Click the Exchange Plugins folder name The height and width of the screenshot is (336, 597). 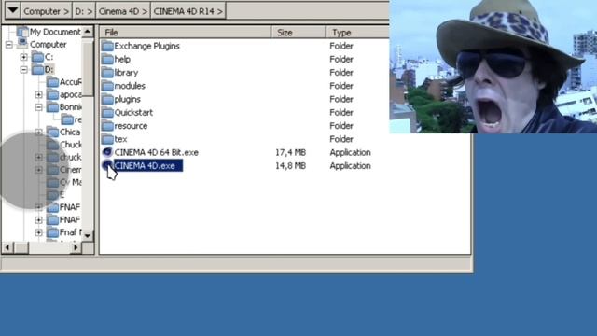pyautogui.click(x=147, y=46)
